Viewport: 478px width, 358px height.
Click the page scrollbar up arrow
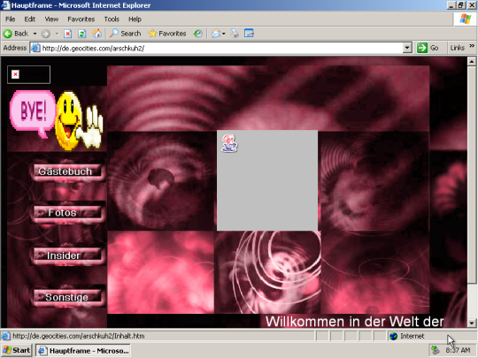click(x=472, y=62)
